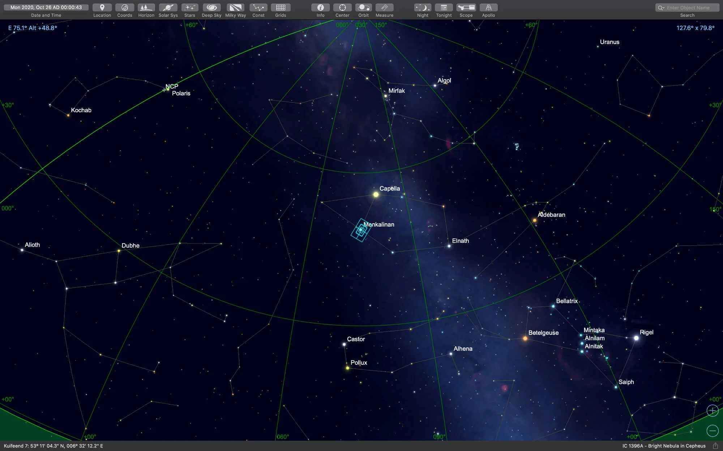Click the Info toolbar item
This screenshot has height=451, width=723.
tap(320, 8)
